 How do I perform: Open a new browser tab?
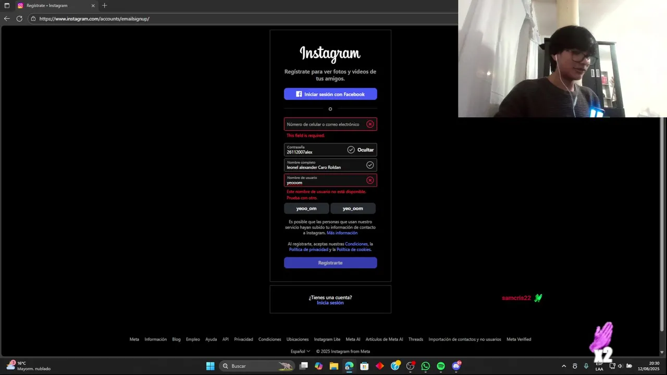coord(105,6)
